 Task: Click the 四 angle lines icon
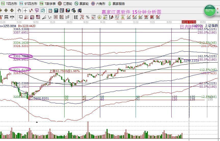[x=158, y=17]
